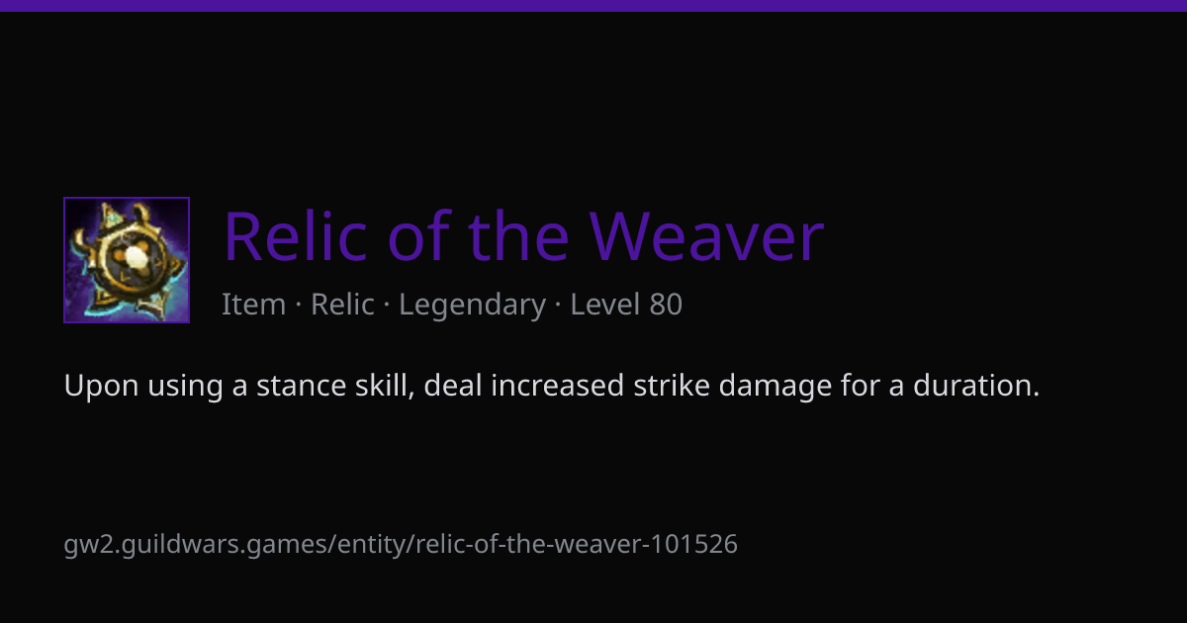Open the gw2.guildwars.games URL at the bottom
This screenshot has width=1187, height=623.
coord(401,544)
